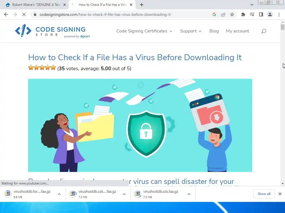Click the five-star rating widget
Screen dimensions: 285x213
click(42, 68)
